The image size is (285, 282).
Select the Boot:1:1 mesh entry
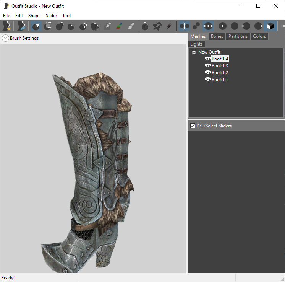point(220,80)
